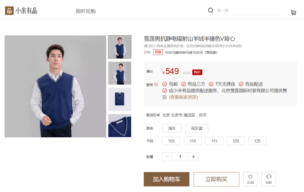Choose size 125
The image size is (304, 192).
pyautogui.click(x=257, y=141)
